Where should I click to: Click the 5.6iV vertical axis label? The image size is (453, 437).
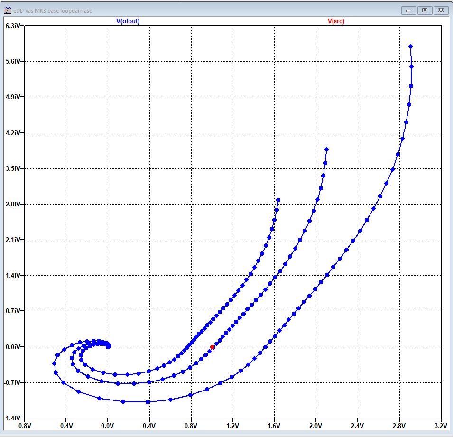pos(13,61)
